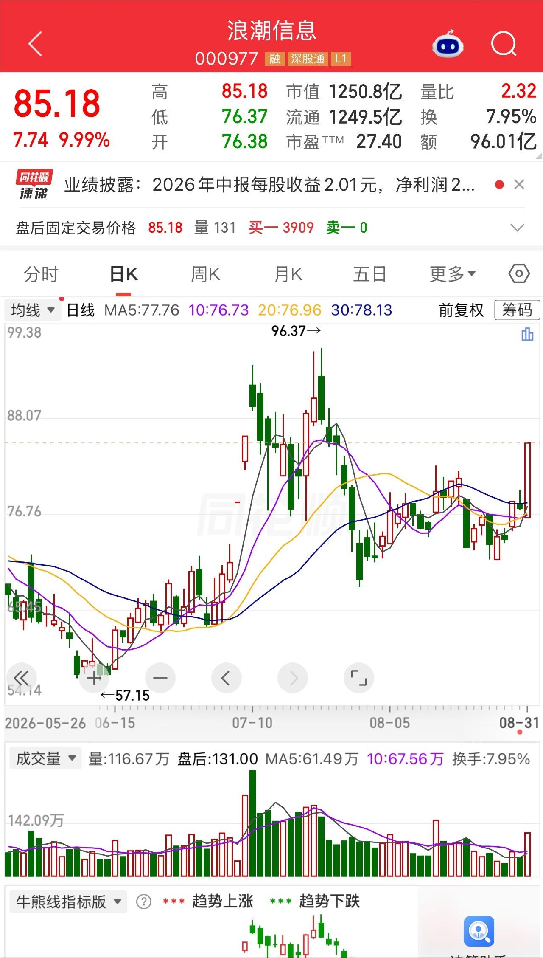
Task: Open the 牛熊线指标版 dropdown
Action: point(68,902)
